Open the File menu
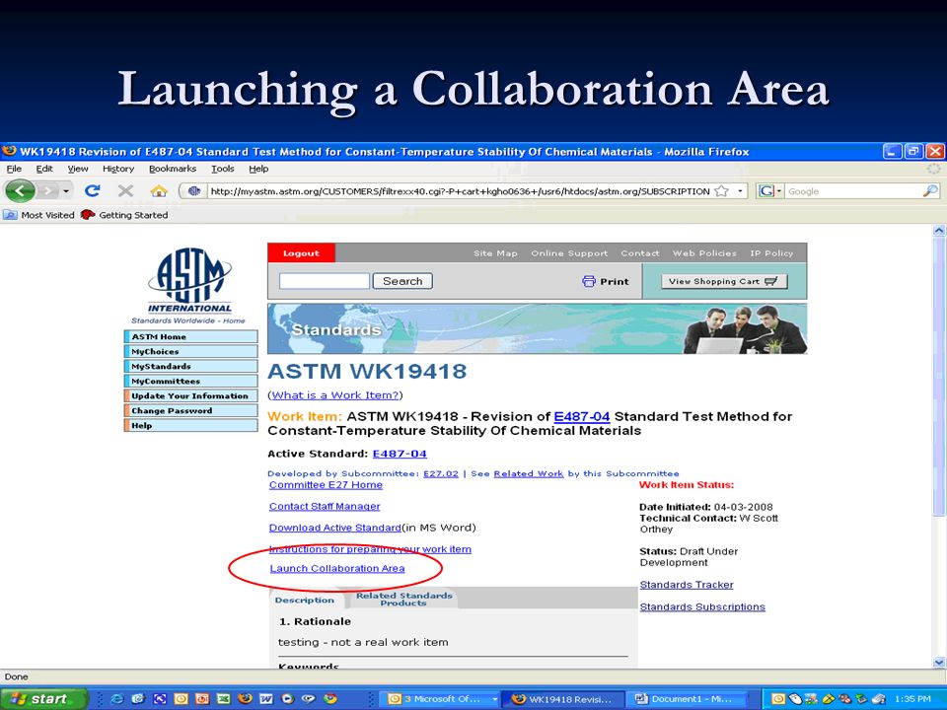Screen dimensions: 947x710 [14, 169]
